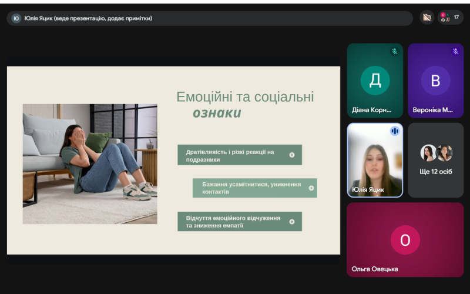
Task: Click the muted mic icon on Вероніка's tile
Action: pyautogui.click(x=455, y=52)
